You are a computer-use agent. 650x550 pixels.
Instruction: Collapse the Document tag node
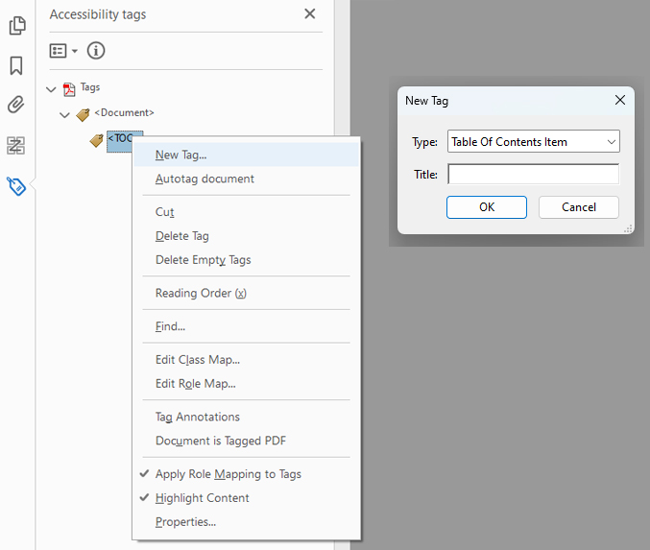click(65, 114)
